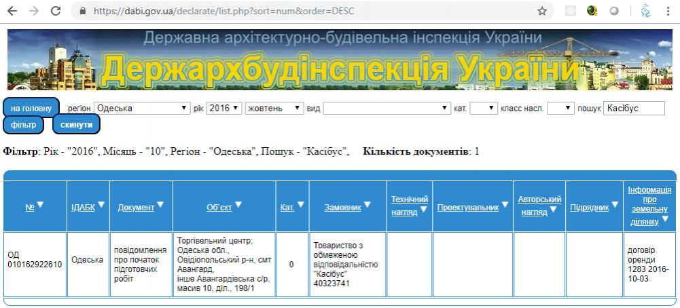Bookmark this page with star icon
680x308 pixels.
(542, 12)
